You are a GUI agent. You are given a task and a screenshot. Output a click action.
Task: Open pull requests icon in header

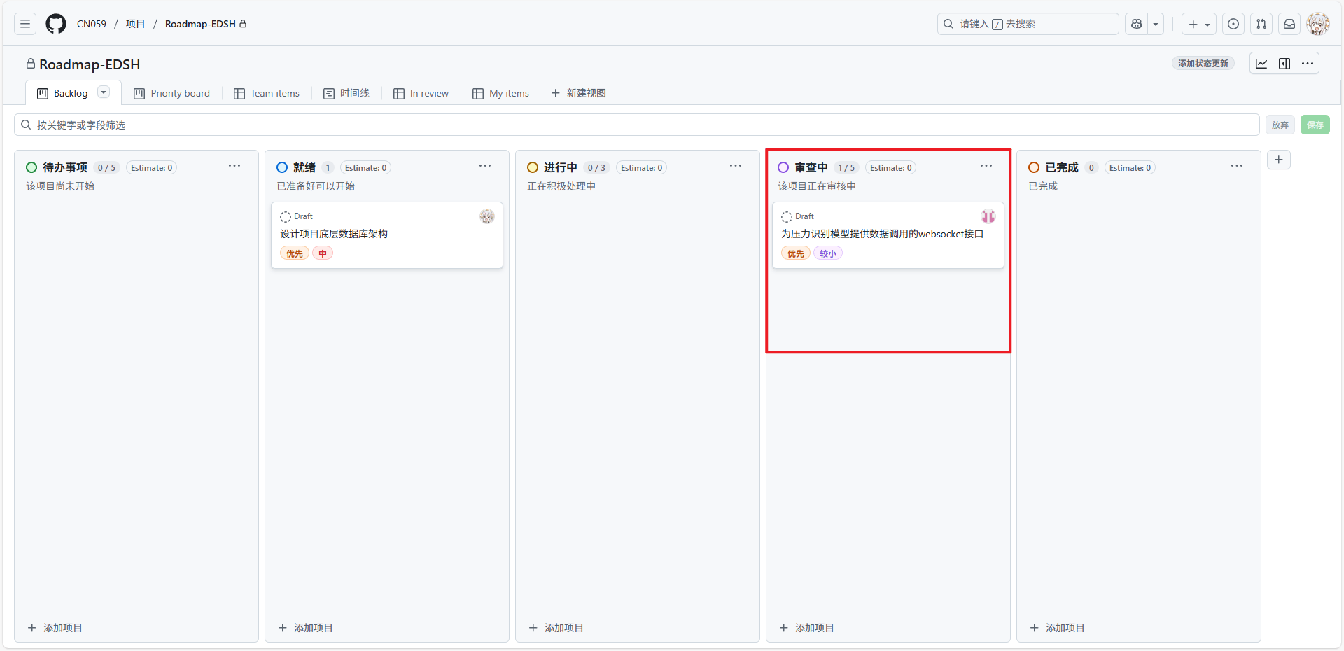(1261, 24)
